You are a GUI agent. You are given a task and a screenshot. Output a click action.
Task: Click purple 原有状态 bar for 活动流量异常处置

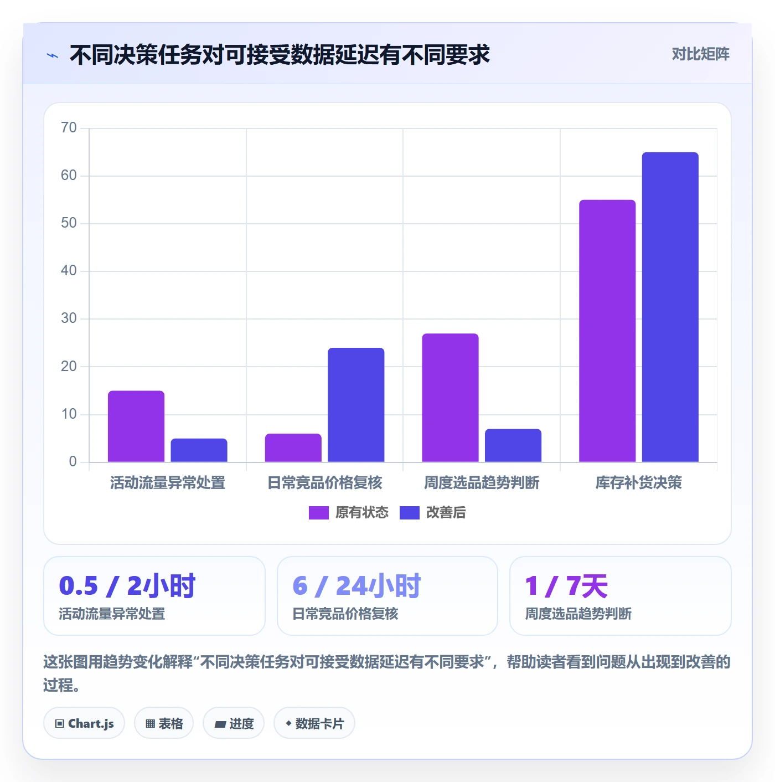[136, 426]
